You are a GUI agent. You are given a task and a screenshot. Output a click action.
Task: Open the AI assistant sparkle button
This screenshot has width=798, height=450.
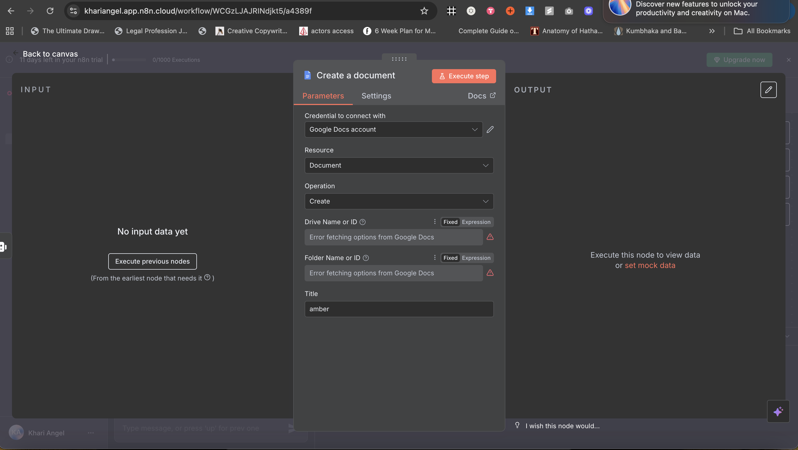point(778,411)
